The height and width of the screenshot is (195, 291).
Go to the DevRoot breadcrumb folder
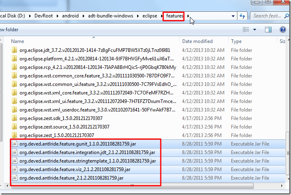43,16
